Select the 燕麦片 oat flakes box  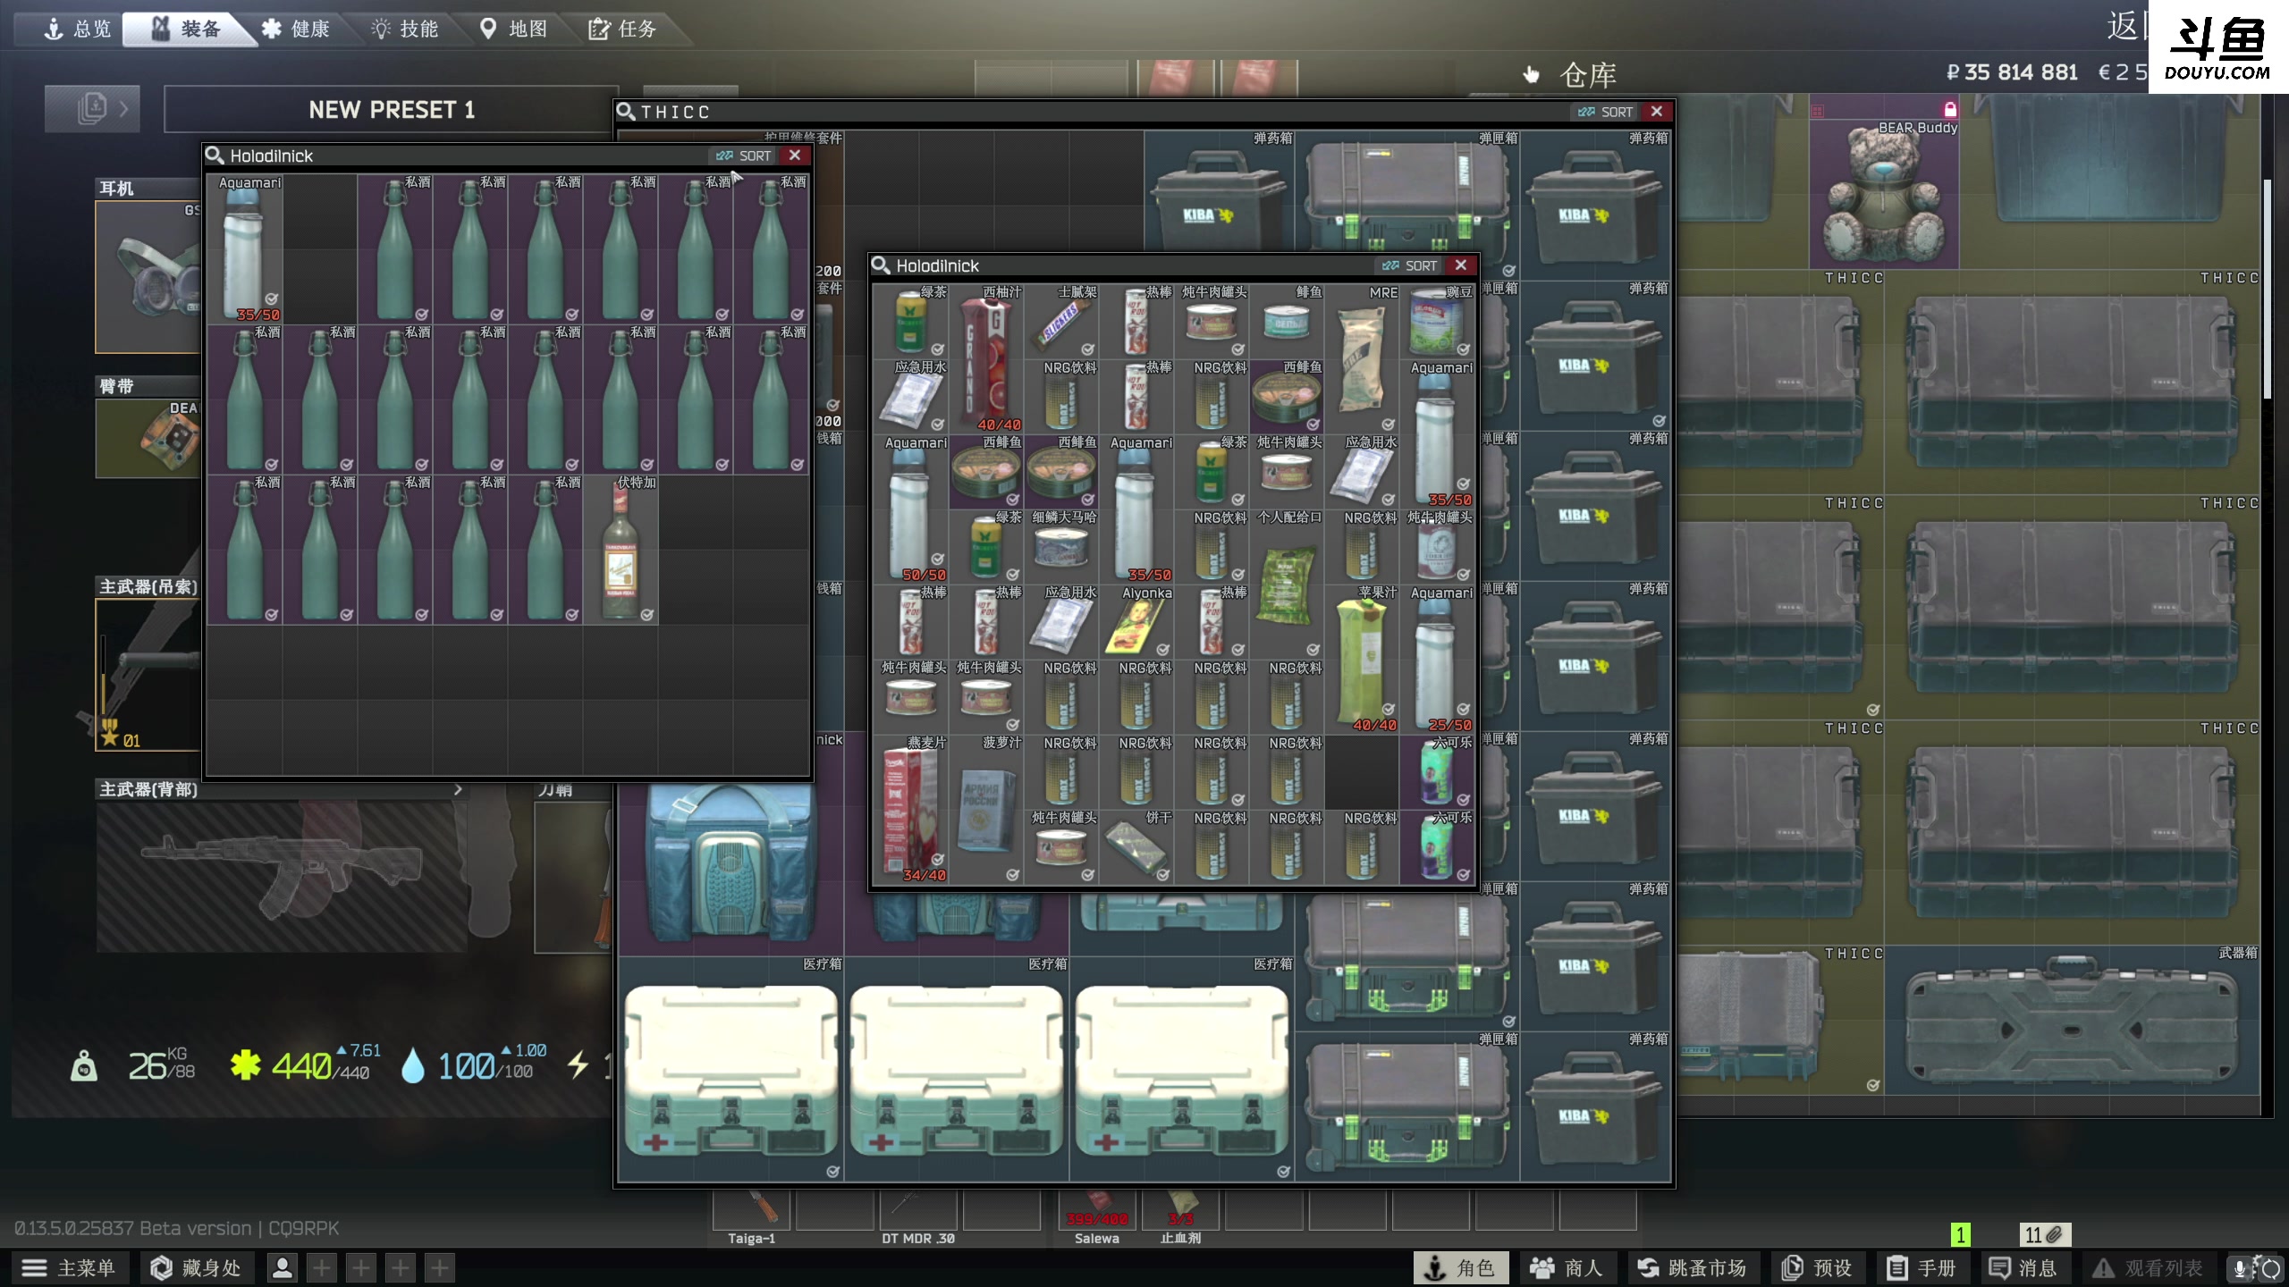[x=911, y=810]
